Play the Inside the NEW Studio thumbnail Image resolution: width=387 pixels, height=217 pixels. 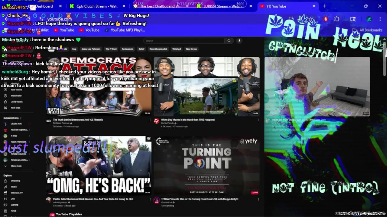[317, 86]
